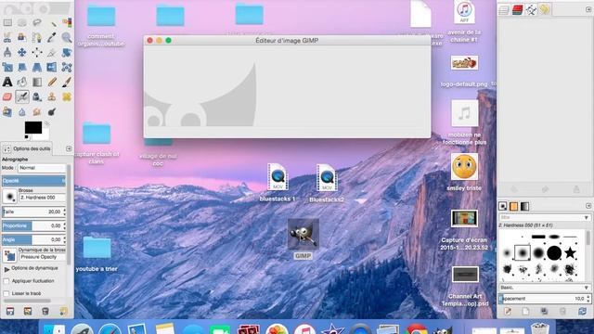
Task: Select the Alignment tool
Action: pyautogui.click(x=37, y=52)
